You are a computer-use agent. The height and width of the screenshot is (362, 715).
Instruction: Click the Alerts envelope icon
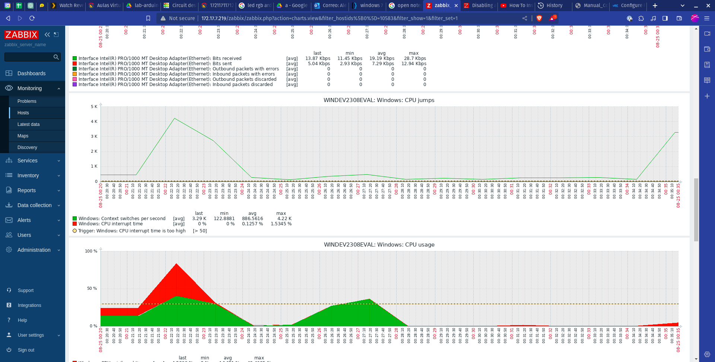(x=9, y=220)
